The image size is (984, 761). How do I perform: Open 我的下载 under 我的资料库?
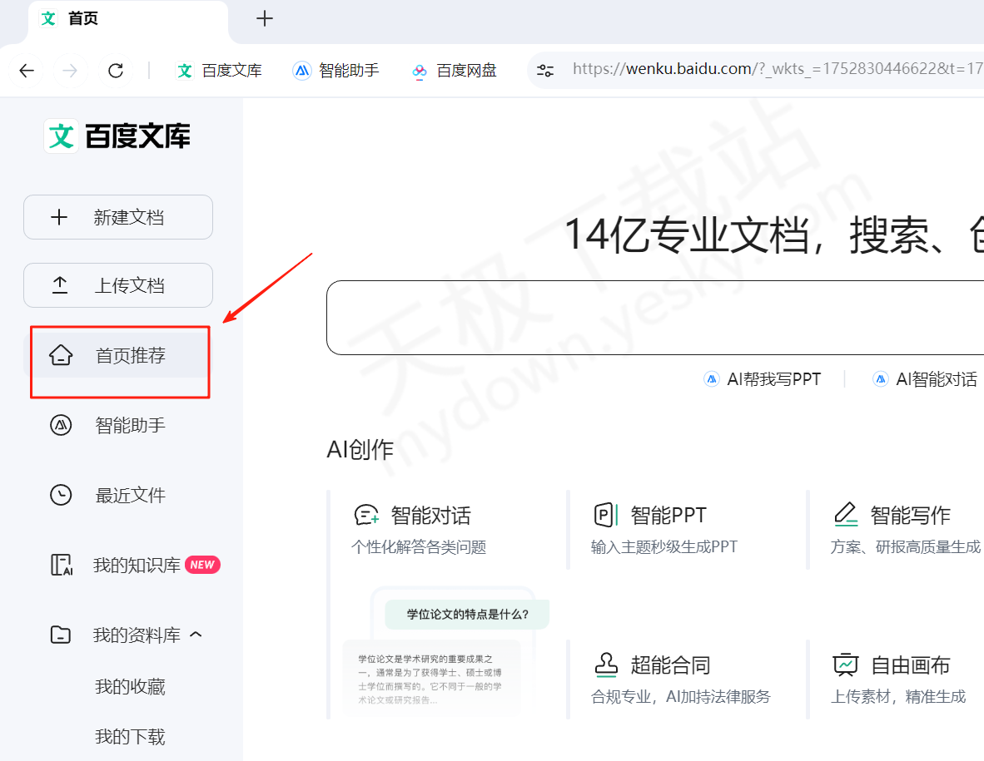pos(130,737)
